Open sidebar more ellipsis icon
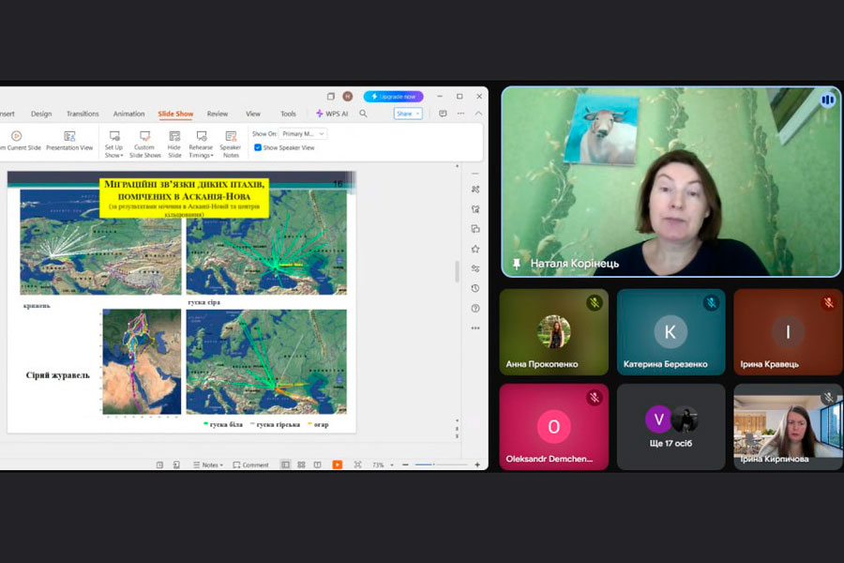The width and height of the screenshot is (844, 563). pyautogui.click(x=475, y=327)
